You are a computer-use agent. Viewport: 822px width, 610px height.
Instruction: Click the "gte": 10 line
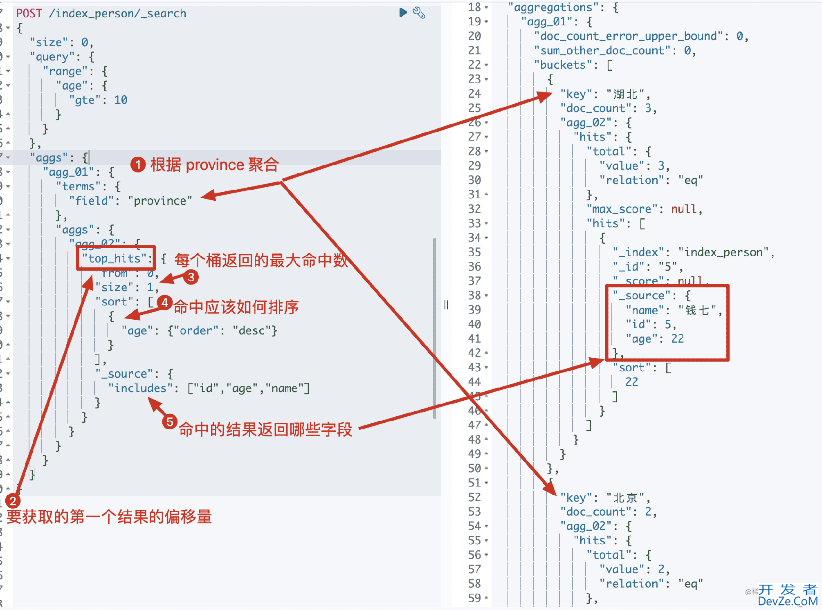pos(99,100)
